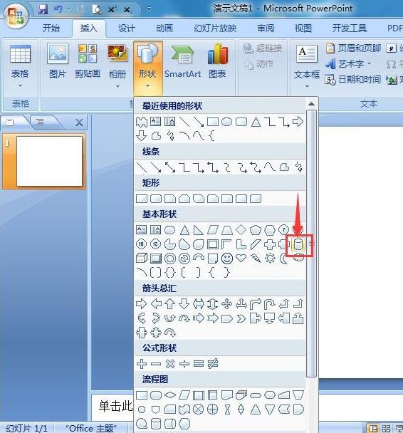Insert Date and Time (日期和时间)
This screenshot has width=403, height=433.
[x=353, y=80]
